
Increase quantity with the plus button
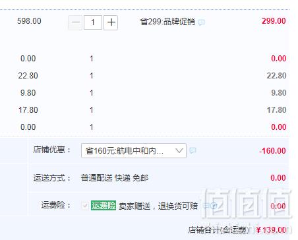(x=111, y=22)
